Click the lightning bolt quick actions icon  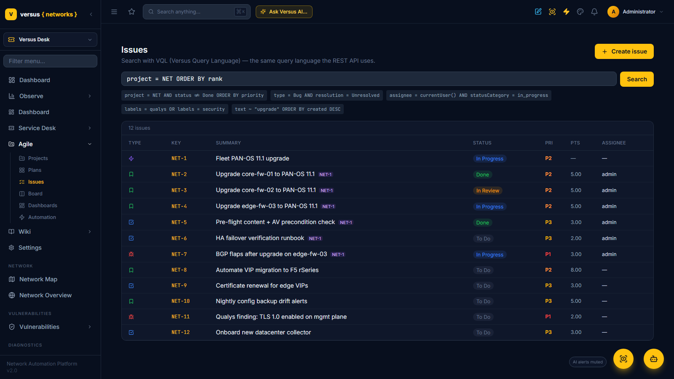[566, 12]
